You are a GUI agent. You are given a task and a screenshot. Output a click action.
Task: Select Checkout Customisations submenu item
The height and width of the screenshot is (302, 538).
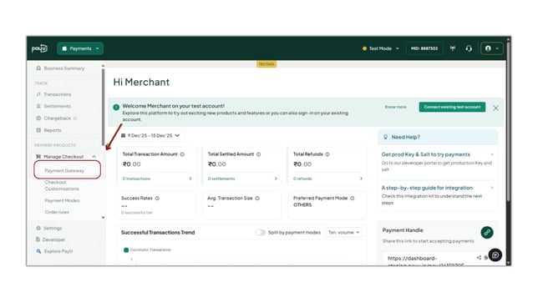tap(62, 185)
